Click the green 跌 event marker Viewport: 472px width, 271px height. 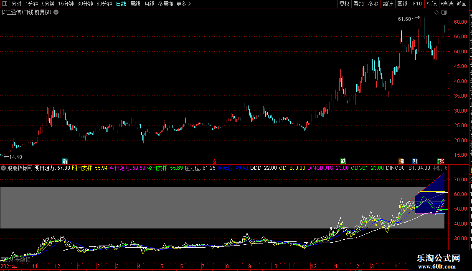[343, 161]
